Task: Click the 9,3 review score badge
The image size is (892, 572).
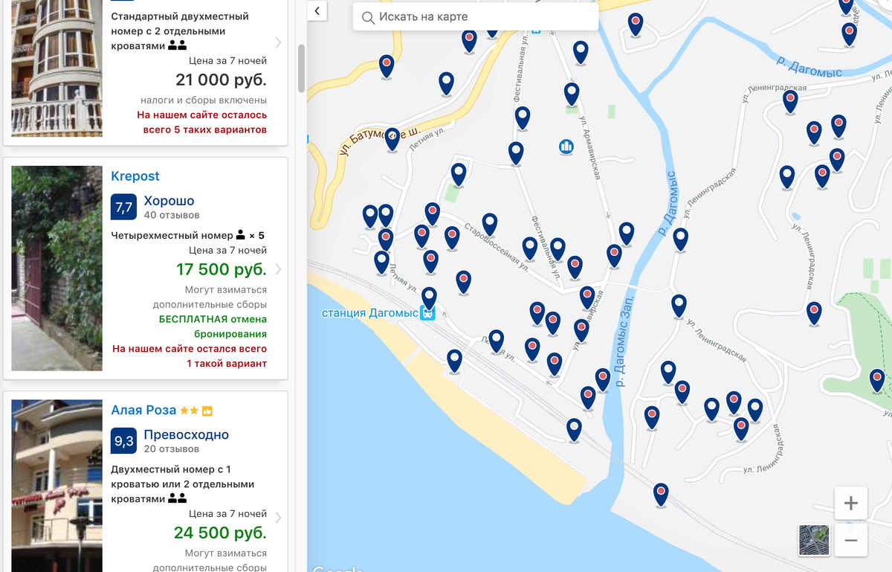Action: [123, 441]
